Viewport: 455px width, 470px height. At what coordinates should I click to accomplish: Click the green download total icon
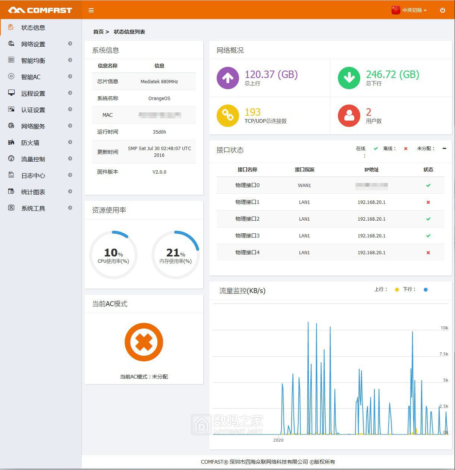[349, 78]
